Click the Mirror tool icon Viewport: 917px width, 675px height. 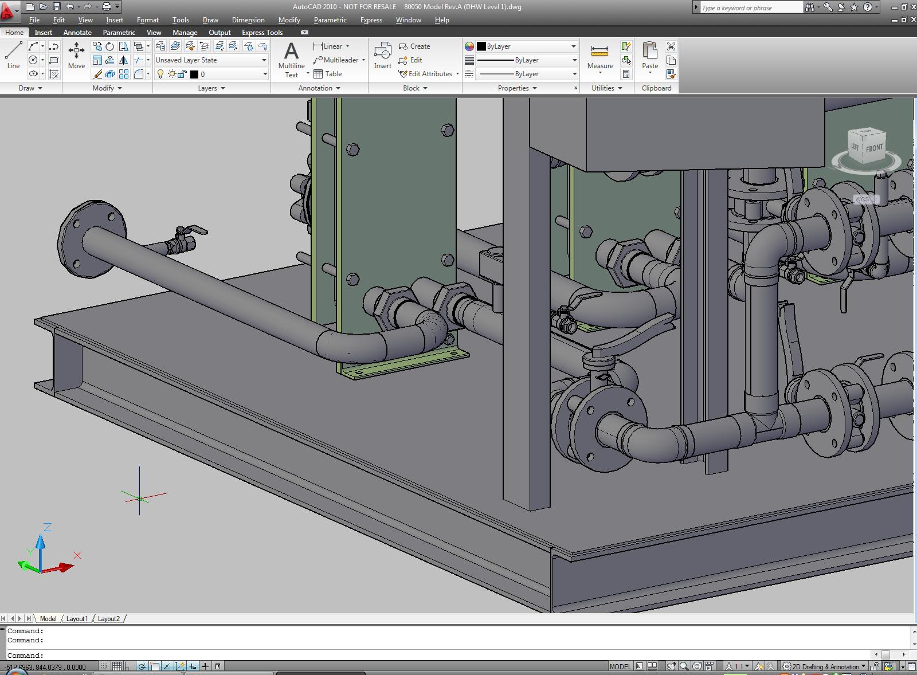click(123, 60)
